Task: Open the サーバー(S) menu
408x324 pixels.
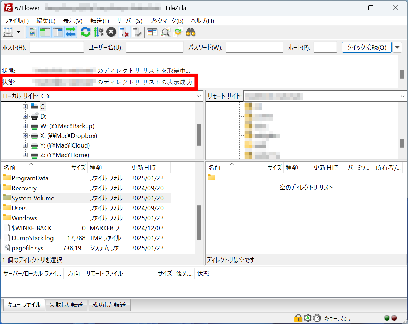Action: click(129, 21)
